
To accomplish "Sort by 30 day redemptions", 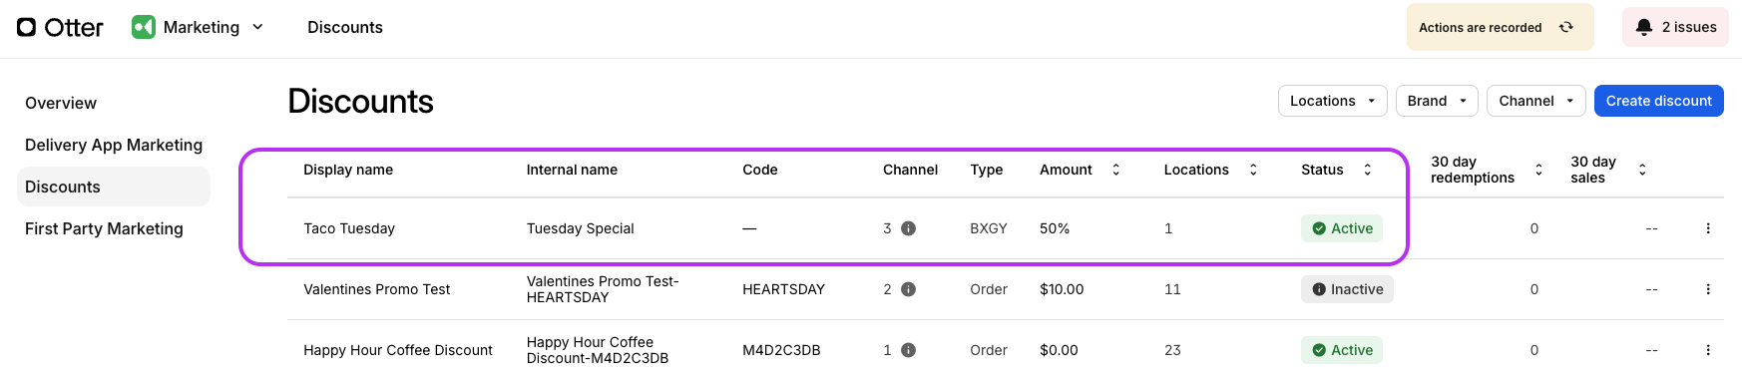I will pyautogui.click(x=1538, y=170).
